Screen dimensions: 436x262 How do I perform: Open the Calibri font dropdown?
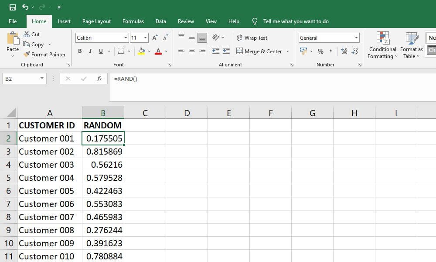tap(126, 38)
